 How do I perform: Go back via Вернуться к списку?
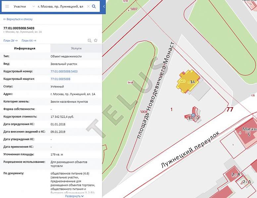[x=18, y=19]
